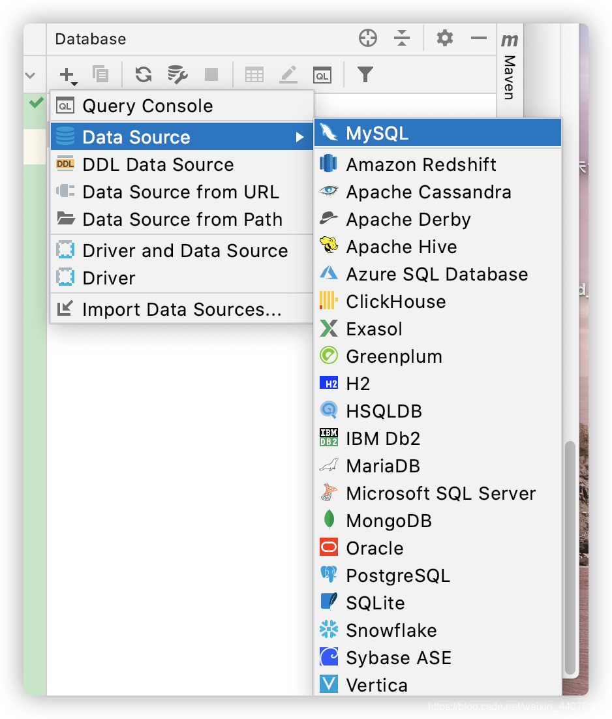
Task: Click the green checkmark in left gutter
Action: click(37, 102)
